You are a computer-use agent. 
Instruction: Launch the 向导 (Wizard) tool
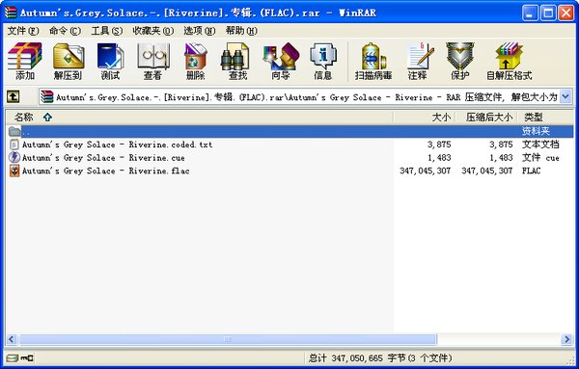(281, 61)
